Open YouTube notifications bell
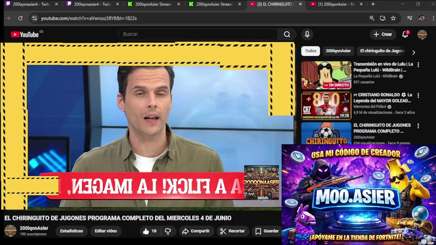This screenshot has height=245, width=436. coord(405,34)
